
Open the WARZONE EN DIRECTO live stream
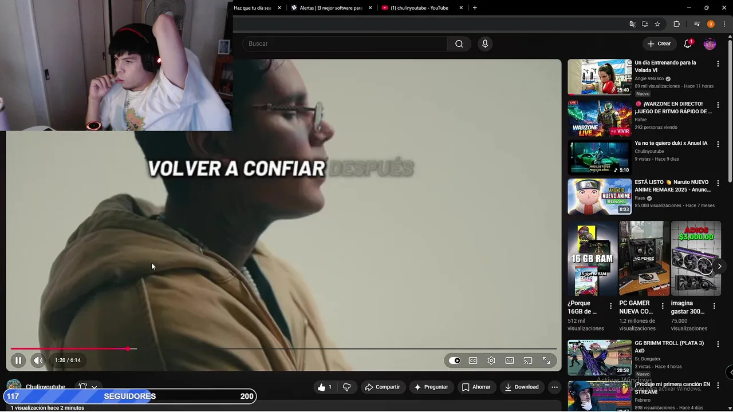[600, 118]
